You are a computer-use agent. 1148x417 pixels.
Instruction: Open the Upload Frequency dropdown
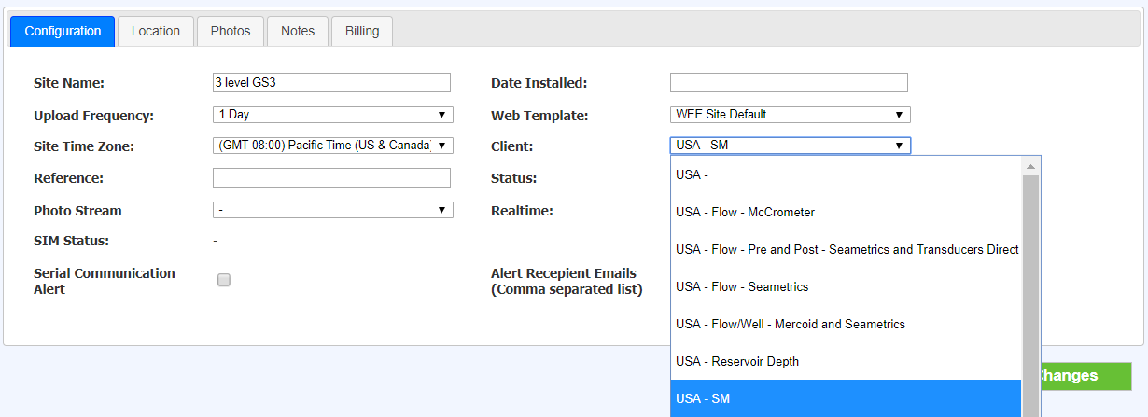click(x=332, y=115)
